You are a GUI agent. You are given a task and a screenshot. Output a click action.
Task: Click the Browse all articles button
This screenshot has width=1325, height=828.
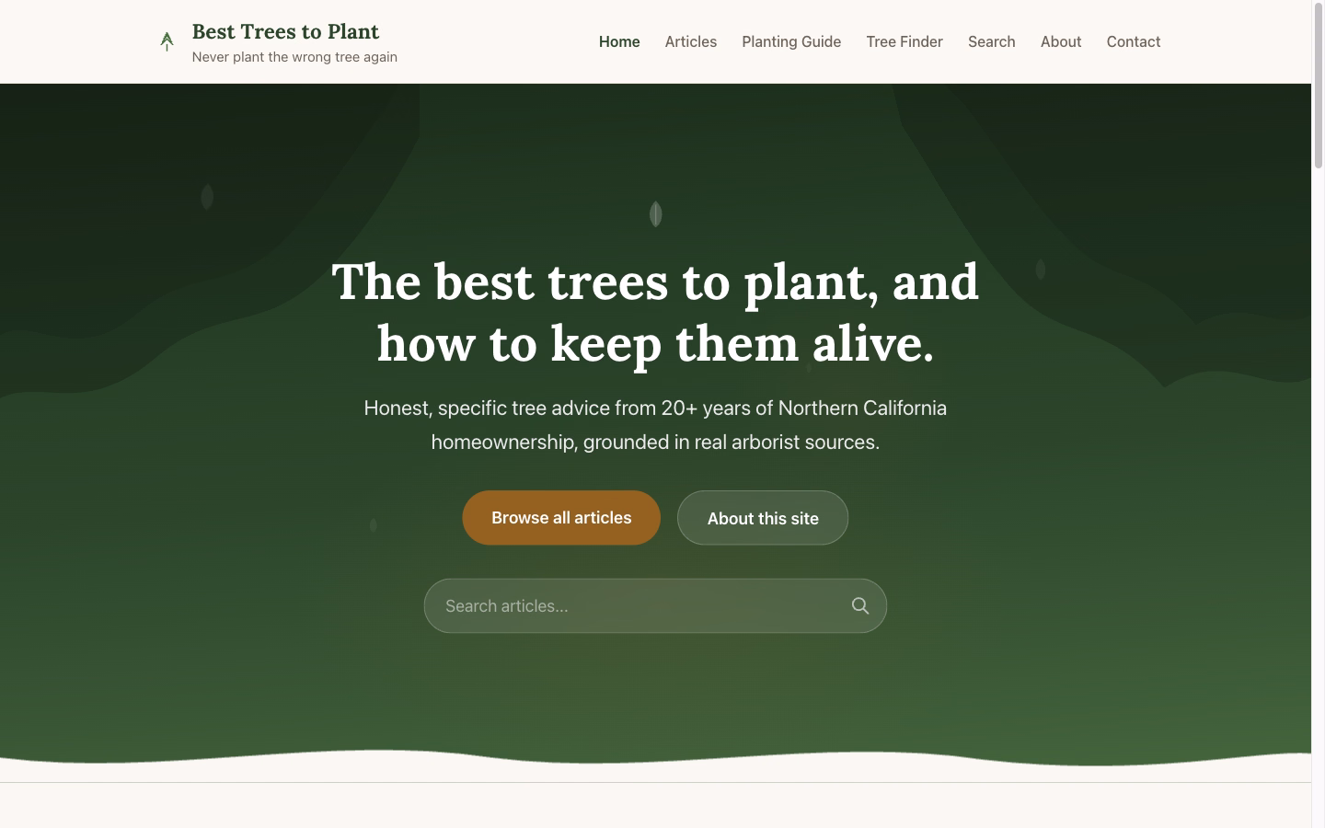(x=561, y=518)
